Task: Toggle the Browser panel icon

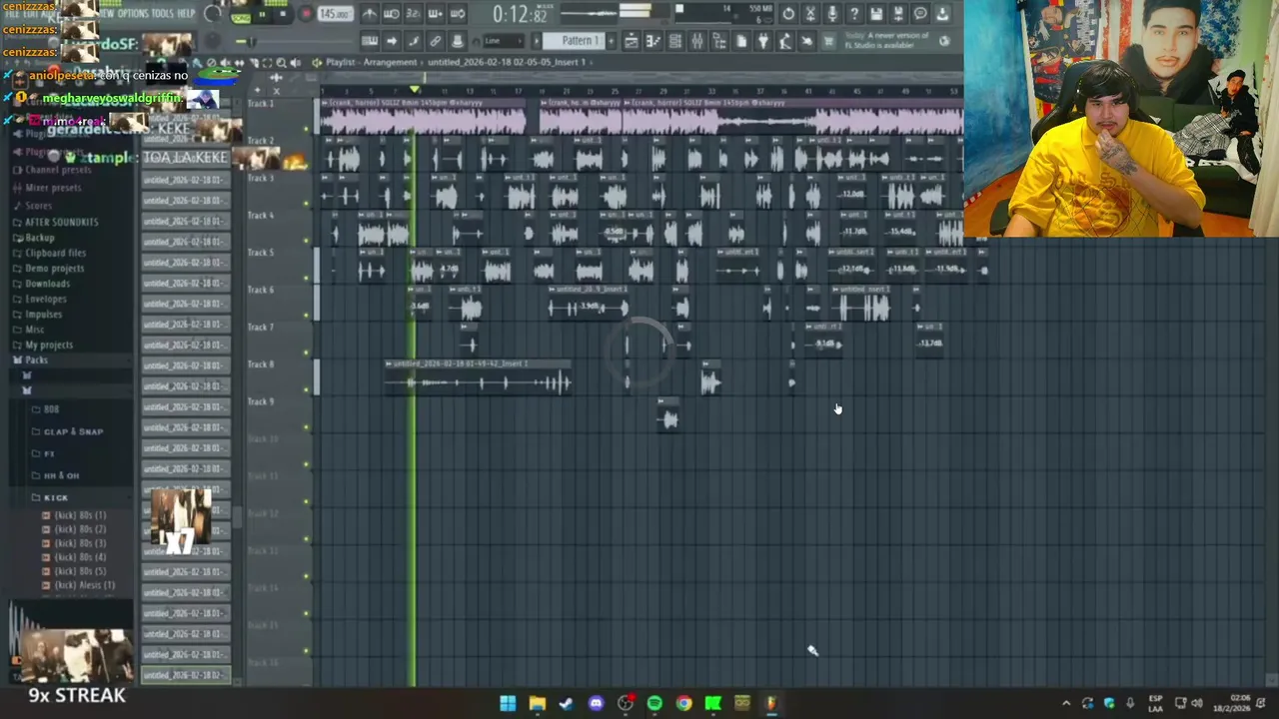Action: click(719, 41)
